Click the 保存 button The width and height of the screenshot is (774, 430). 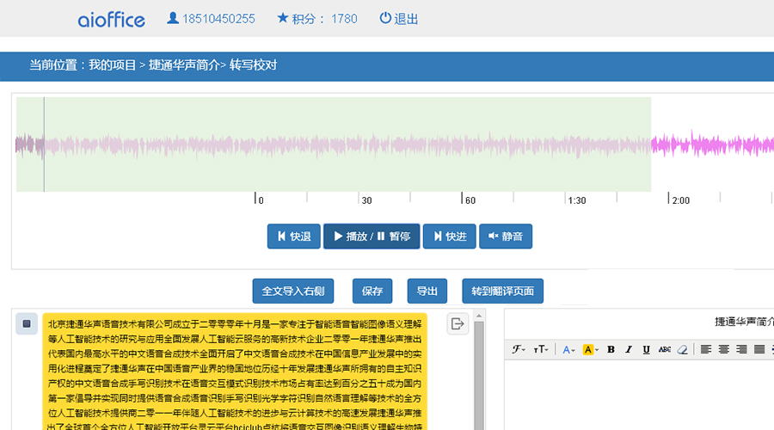click(372, 291)
